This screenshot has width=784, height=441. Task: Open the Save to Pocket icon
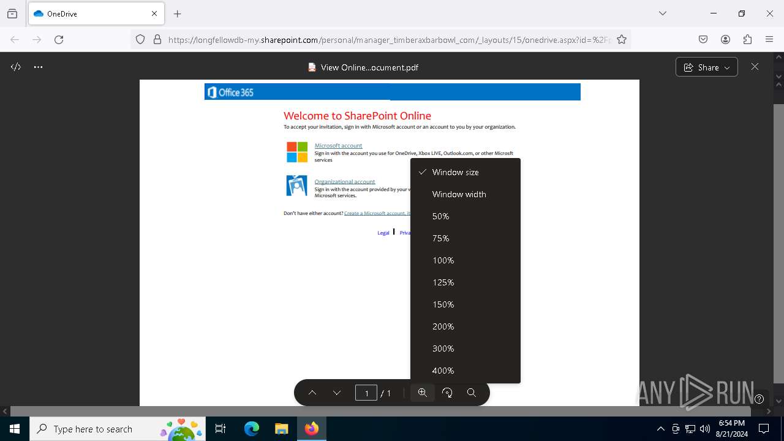tap(703, 40)
